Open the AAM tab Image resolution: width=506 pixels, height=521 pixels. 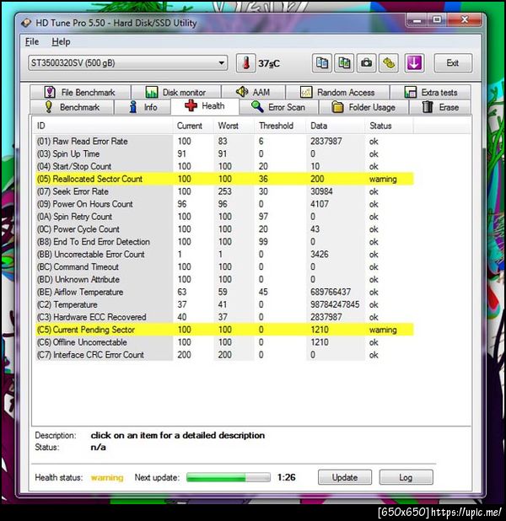tap(253, 92)
